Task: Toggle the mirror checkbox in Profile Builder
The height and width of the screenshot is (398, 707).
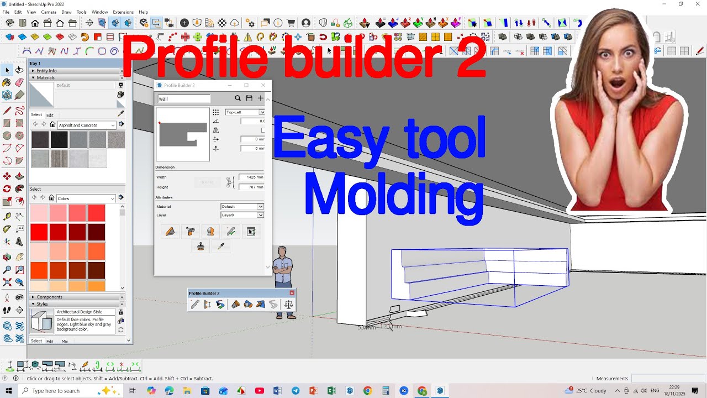Action: pyautogui.click(x=263, y=130)
